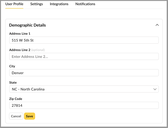The width and height of the screenshot is (168, 128).
Task: Click the Save button
Action: point(29,116)
